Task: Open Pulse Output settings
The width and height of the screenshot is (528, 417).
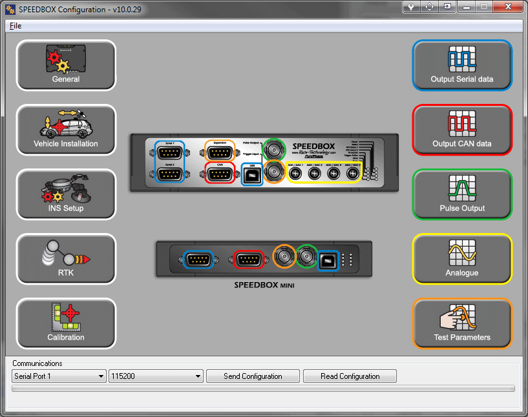Action: (x=462, y=194)
